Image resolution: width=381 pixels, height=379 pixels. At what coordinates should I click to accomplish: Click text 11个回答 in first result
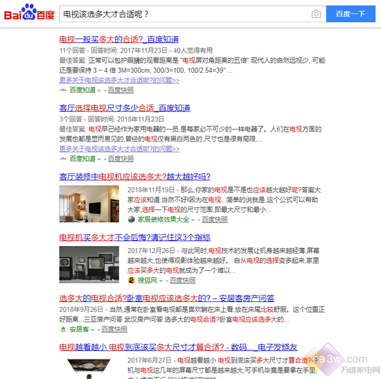72,51
